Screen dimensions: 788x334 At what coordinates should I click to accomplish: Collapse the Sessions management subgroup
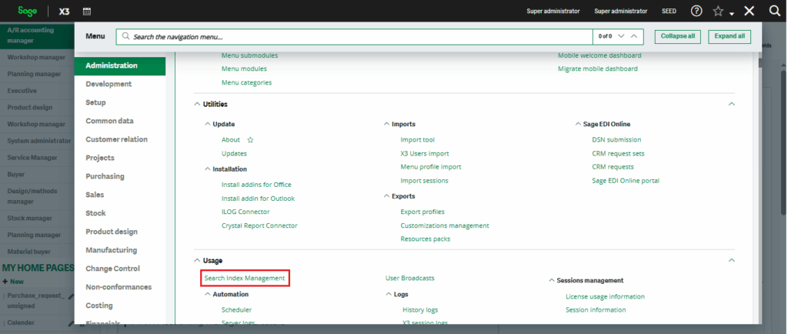click(552, 281)
